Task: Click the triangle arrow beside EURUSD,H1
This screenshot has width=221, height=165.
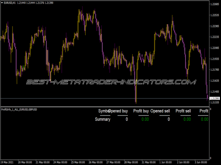Action: 3,3
